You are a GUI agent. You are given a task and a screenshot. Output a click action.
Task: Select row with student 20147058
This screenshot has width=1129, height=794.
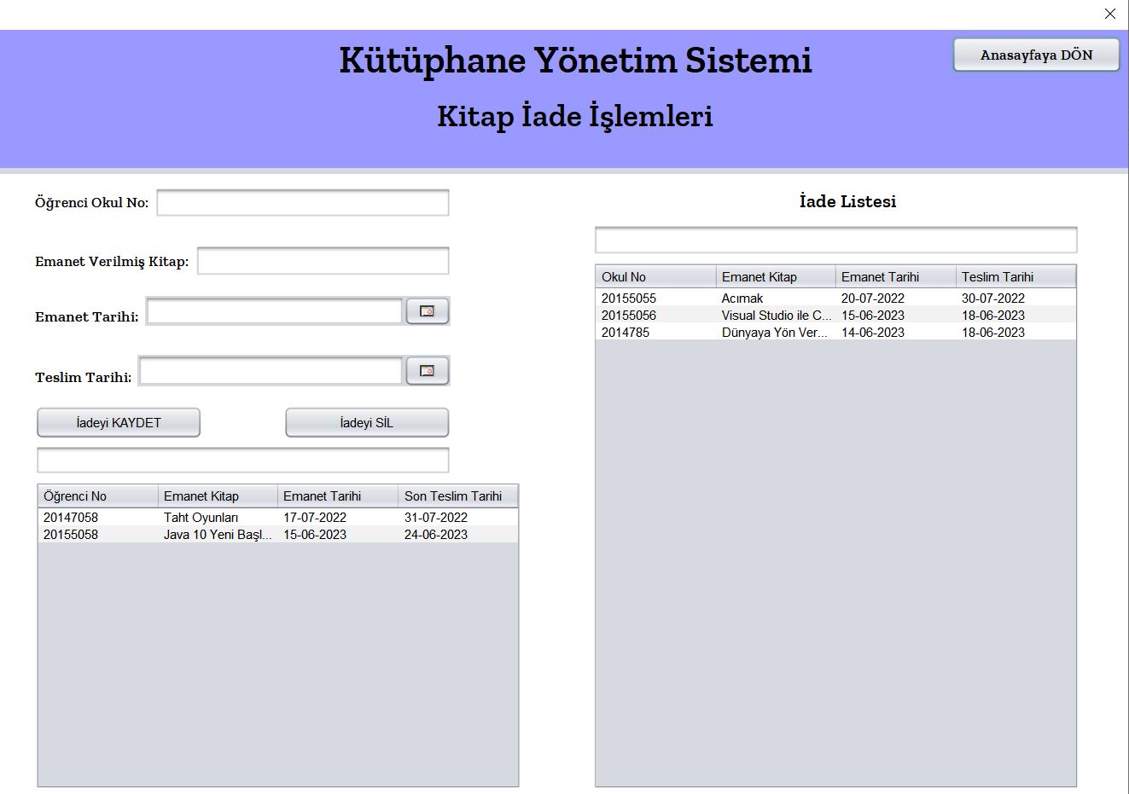278,518
